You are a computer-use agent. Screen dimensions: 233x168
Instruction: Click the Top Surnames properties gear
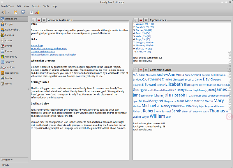point(136,20)
